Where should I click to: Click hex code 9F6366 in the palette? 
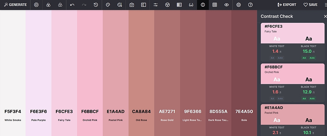click(x=193, y=112)
